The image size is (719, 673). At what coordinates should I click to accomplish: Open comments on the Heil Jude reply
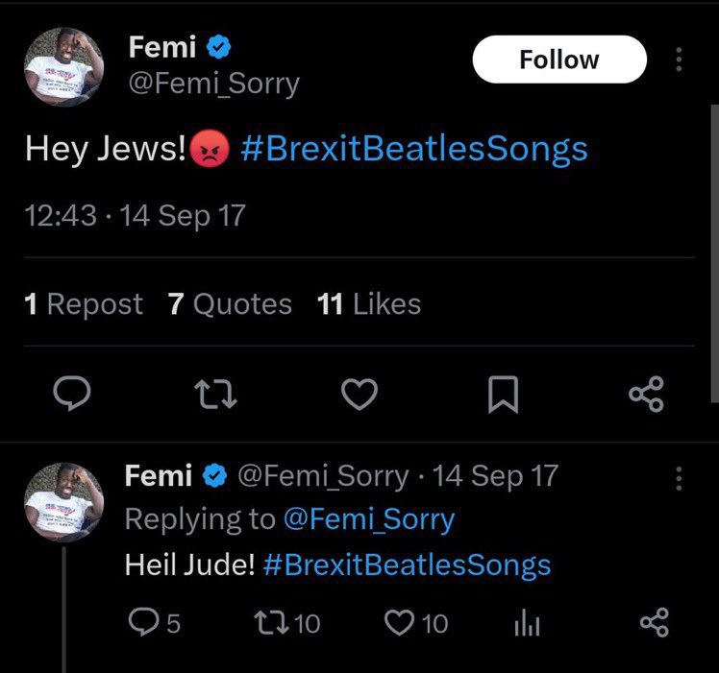[x=153, y=623]
